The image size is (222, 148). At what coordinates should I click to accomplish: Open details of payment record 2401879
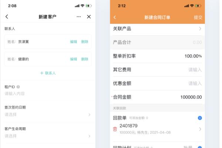point(200,129)
